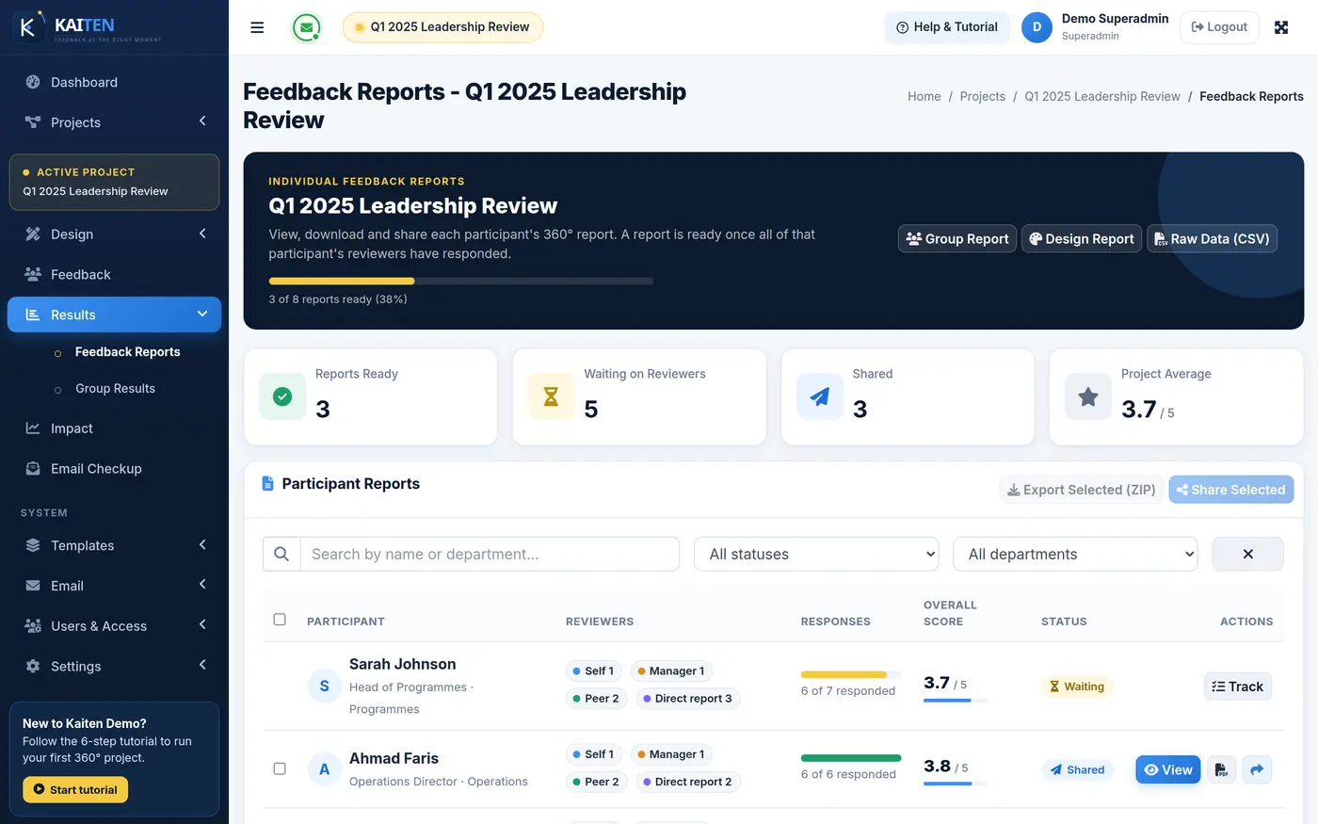
Task: Open the Group Report
Action: 957,238
